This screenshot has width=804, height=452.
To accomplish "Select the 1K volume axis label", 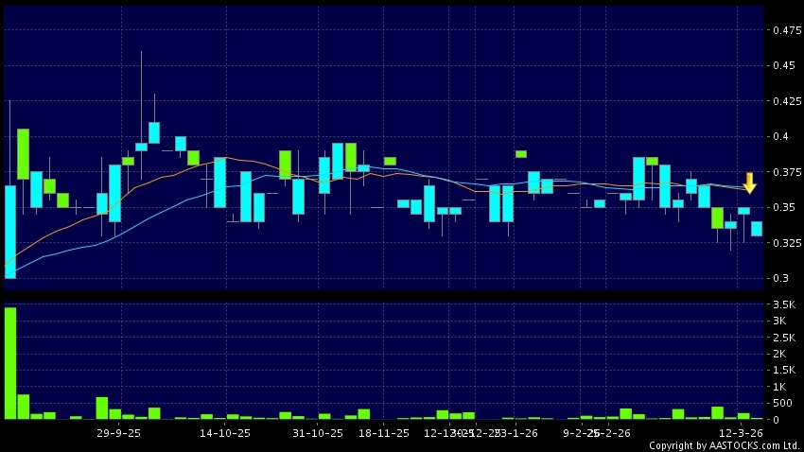I will (x=778, y=387).
